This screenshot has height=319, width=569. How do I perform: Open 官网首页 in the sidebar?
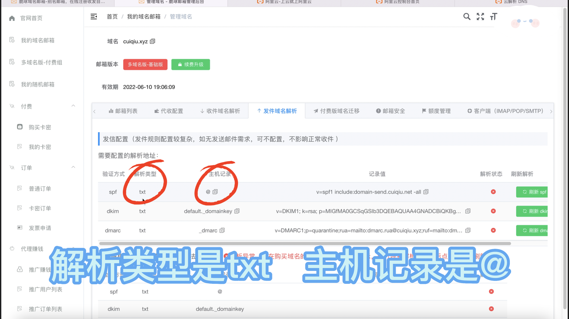tap(31, 18)
